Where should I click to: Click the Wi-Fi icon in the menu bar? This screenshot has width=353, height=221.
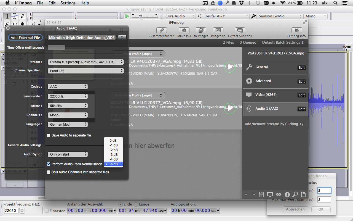pos(283,3)
